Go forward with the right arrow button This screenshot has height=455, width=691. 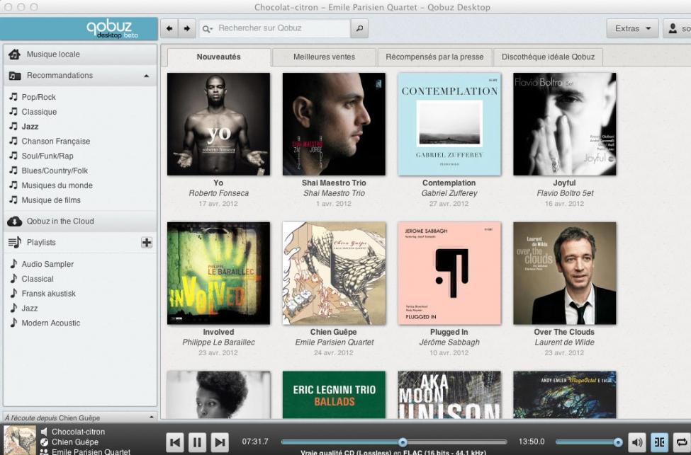pos(187,28)
